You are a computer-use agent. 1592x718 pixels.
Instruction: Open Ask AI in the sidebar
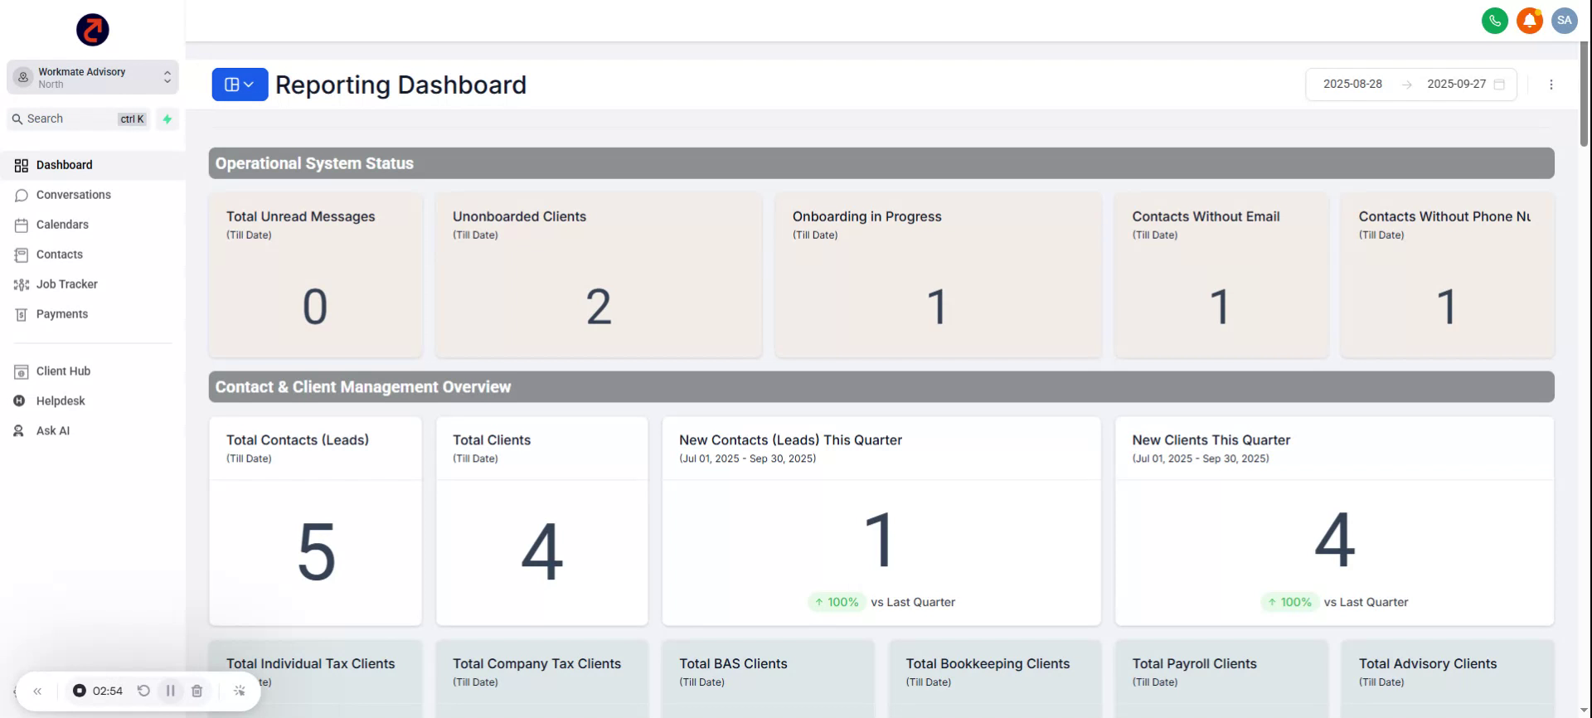(x=52, y=431)
